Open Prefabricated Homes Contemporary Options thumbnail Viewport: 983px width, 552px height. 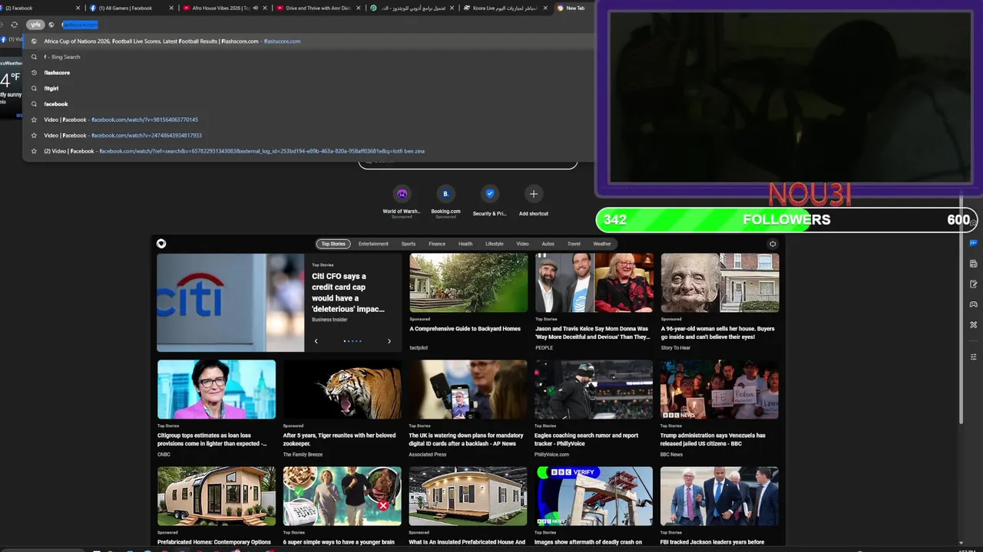(x=217, y=496)
